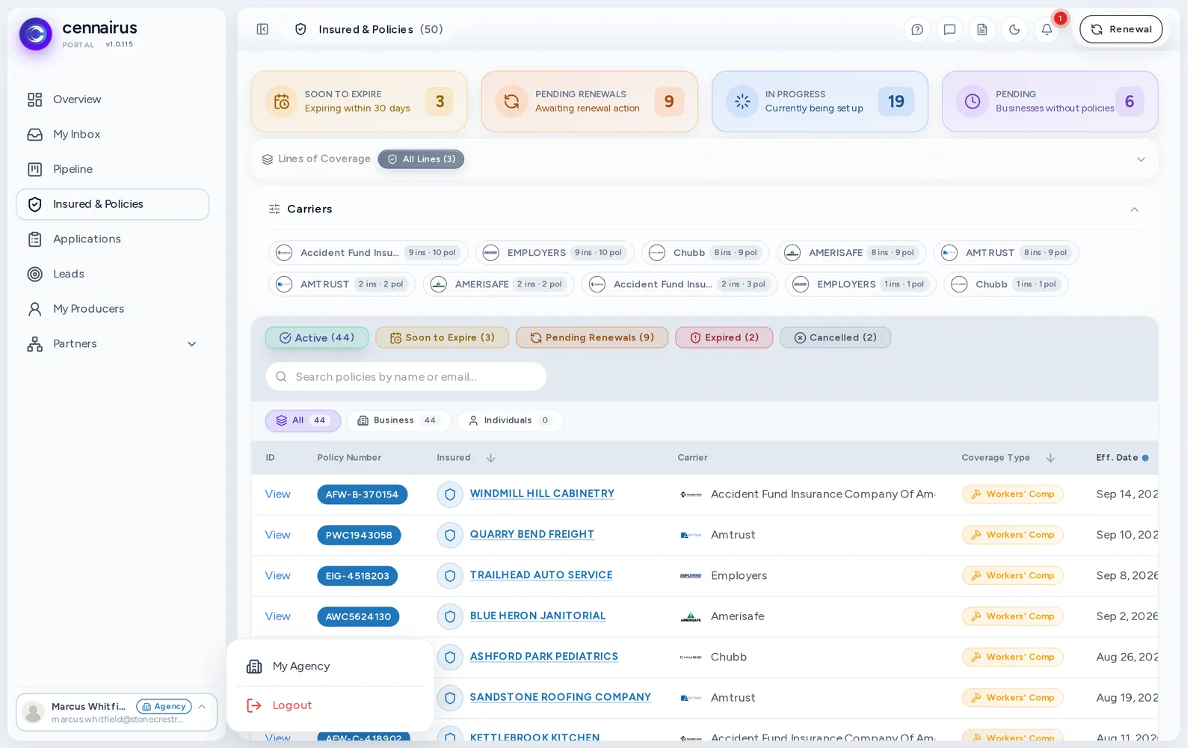Sort by Insured column arrow
Viewport: 1196px width, 748px height.
coord(490,458)
